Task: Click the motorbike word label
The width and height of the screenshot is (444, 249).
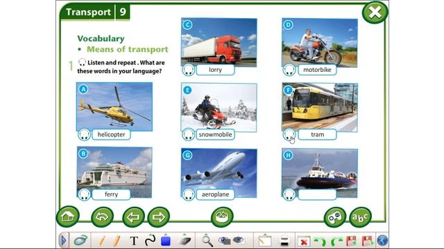Action: [x=317, y=70]
